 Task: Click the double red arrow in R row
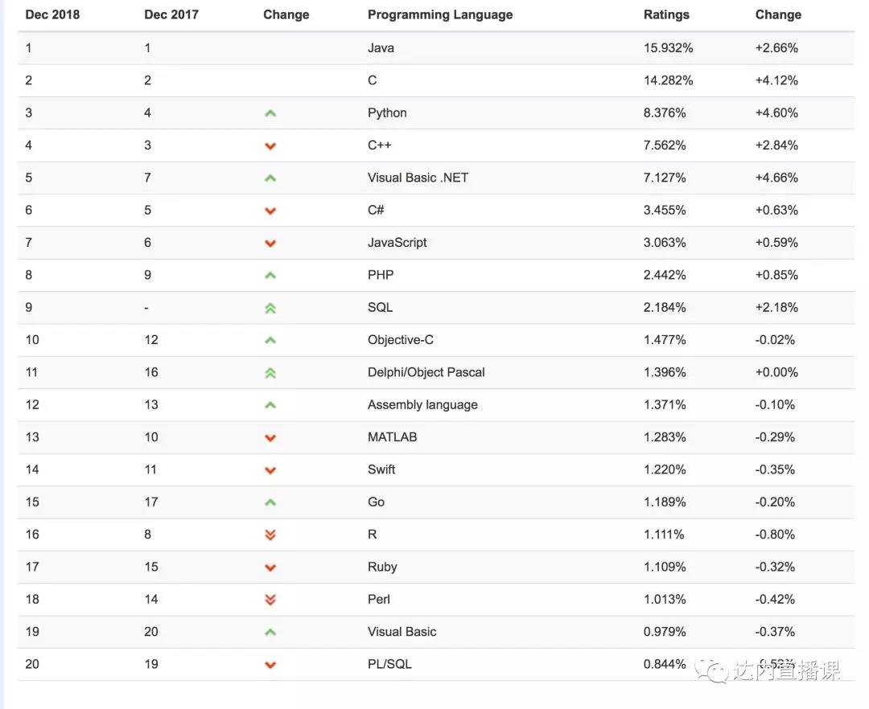pyautogui.click(x=270, y=535)
